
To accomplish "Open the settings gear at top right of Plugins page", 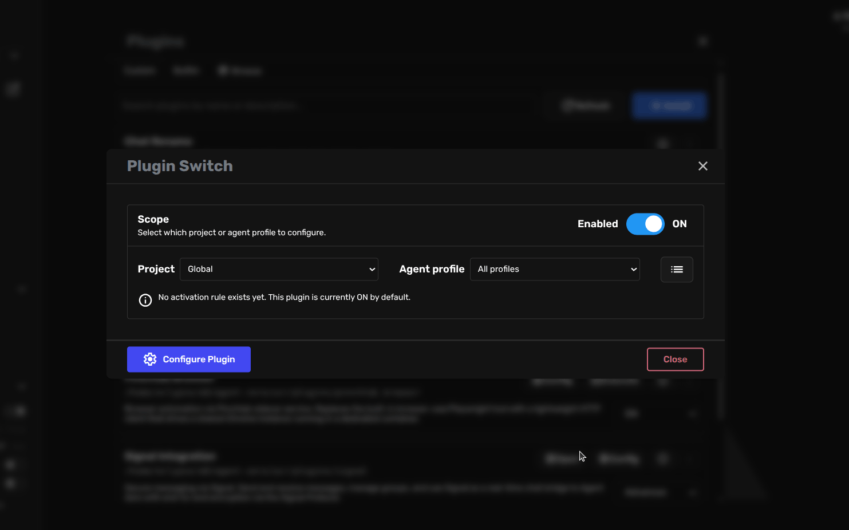I will 703,41.
